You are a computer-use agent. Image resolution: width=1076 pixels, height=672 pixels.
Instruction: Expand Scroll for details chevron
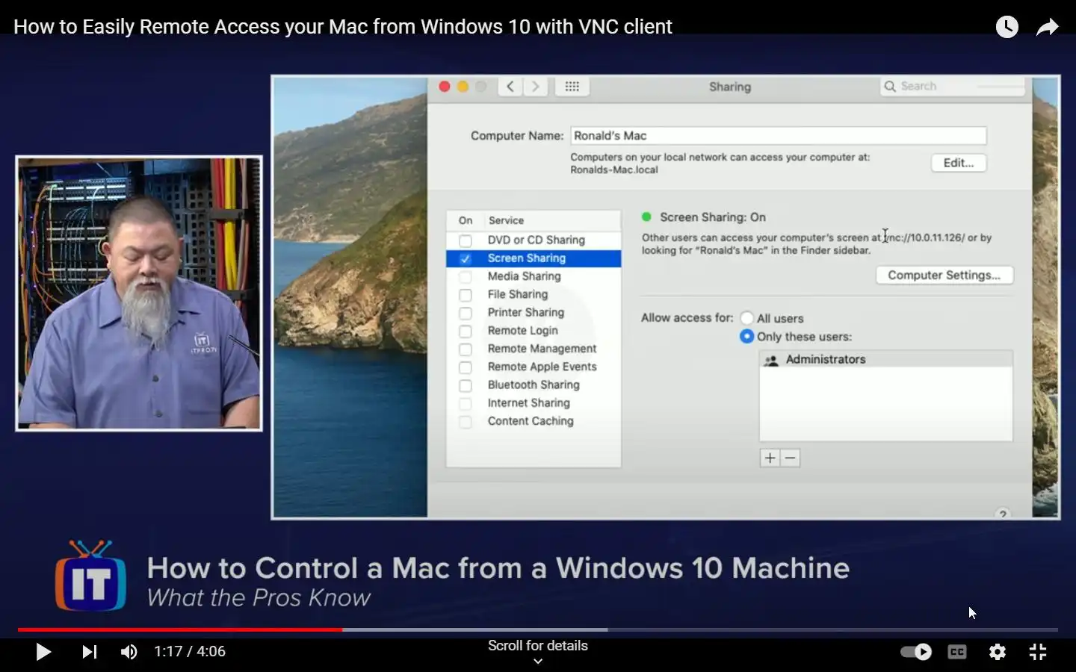pyautogui.click(x=538, y=661)
